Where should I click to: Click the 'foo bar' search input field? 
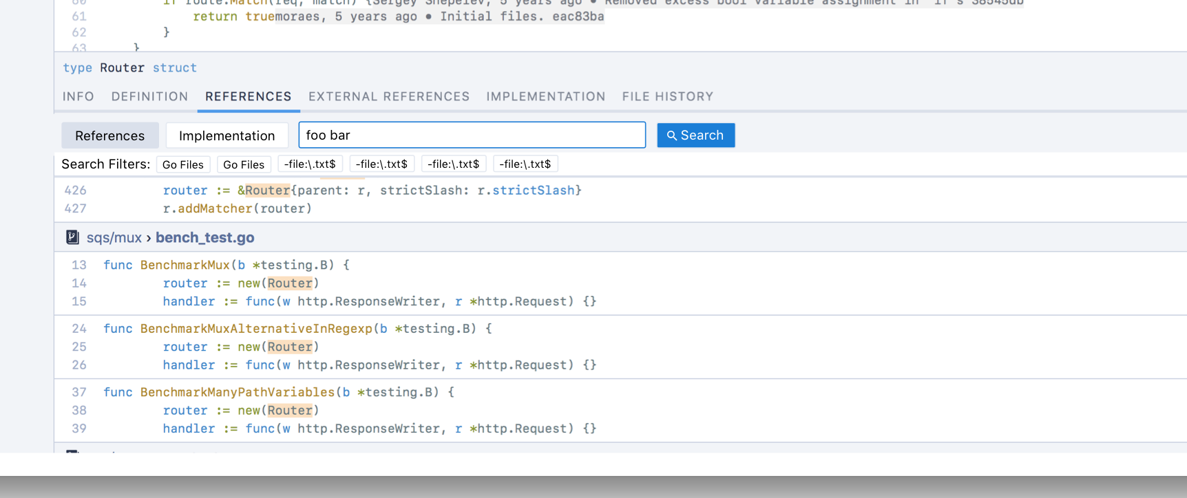click(472, 135)
